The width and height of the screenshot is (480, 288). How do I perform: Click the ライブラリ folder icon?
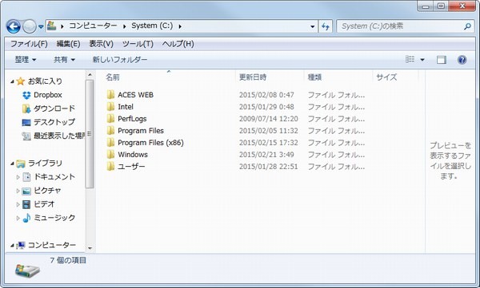[x=21, y=164]
